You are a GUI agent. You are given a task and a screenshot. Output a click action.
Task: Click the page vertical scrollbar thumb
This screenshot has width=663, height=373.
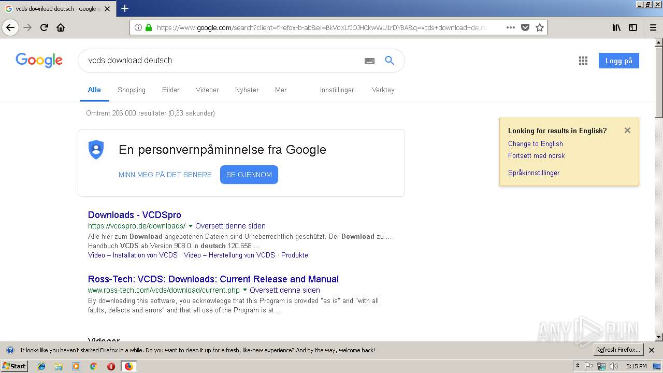[x=659, y=82]
